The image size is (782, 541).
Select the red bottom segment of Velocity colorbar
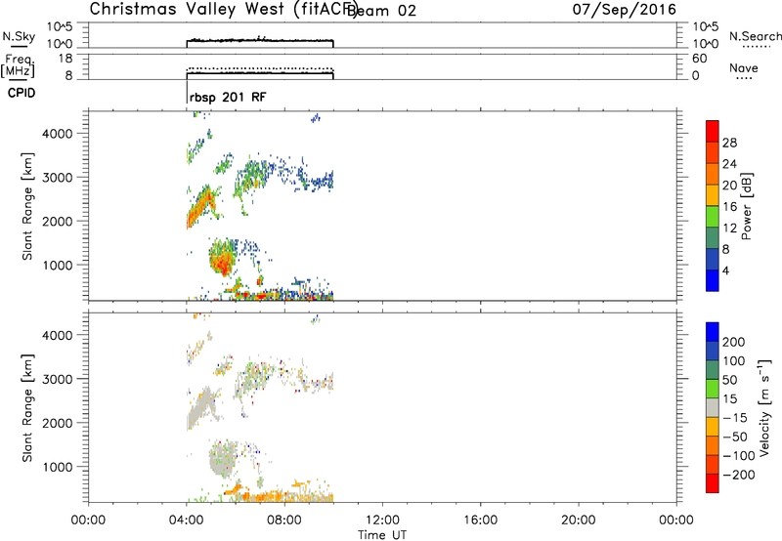coord(713,483)
